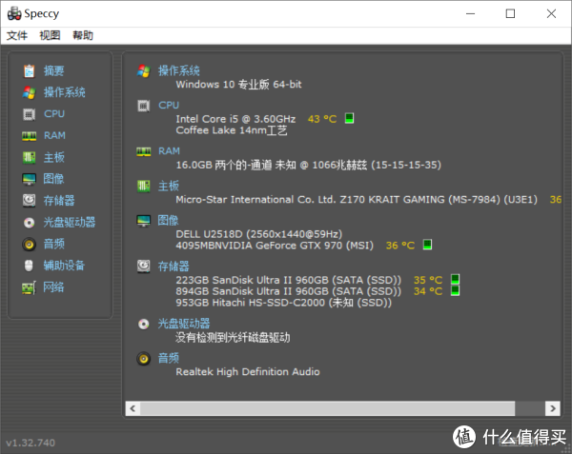Click the 图像 monitor icon in sidebar
Viewport: 572px width, 454px height.
click(x=30, y=179)
